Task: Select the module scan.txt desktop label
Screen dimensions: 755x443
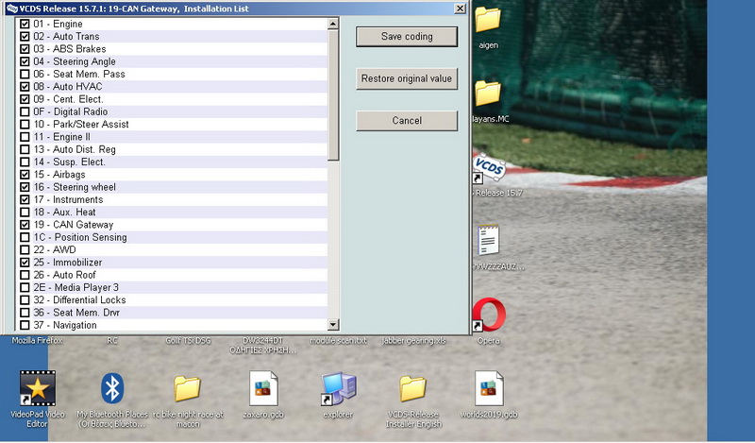Action: tap(338, 340)
